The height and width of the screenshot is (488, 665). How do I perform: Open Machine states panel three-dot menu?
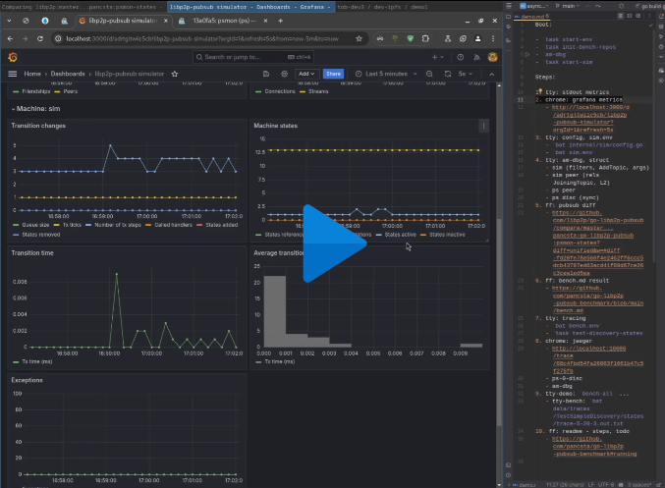point(482,127)
